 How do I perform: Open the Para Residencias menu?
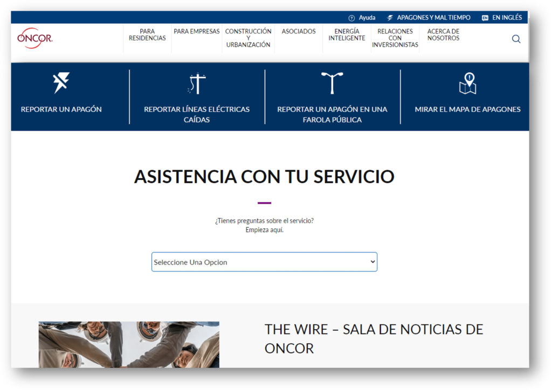coord(147,35)
